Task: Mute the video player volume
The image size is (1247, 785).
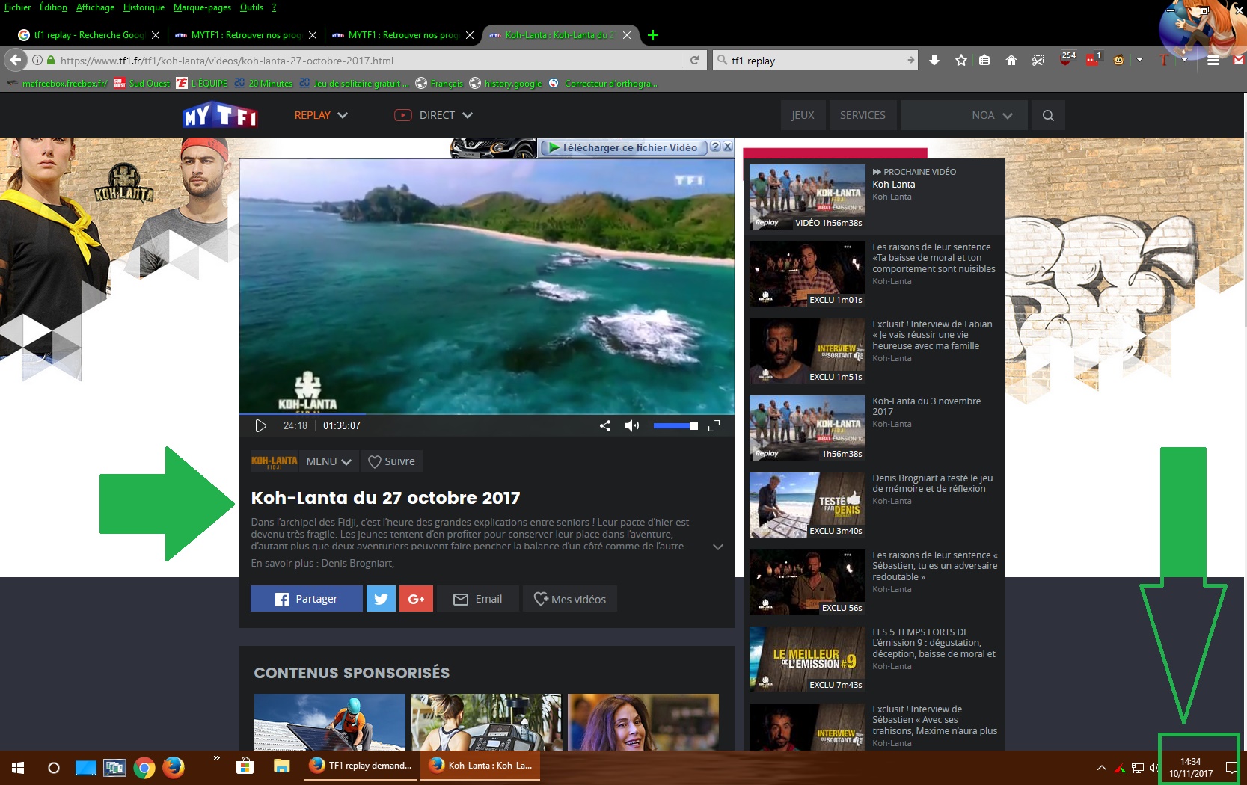Action: pyautogui.click(x=632, y=425)
